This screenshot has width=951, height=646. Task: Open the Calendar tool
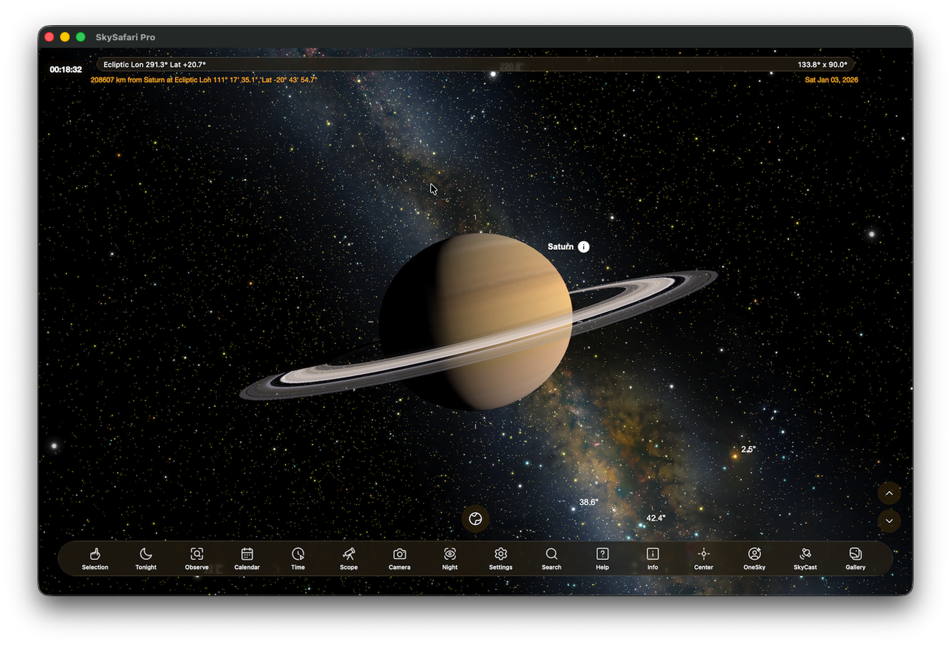(247, 558)
